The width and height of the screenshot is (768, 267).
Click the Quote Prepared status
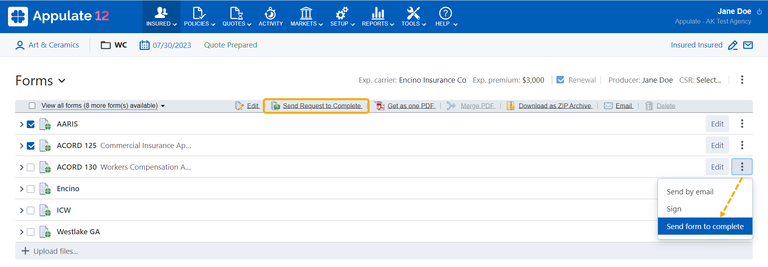230,45
